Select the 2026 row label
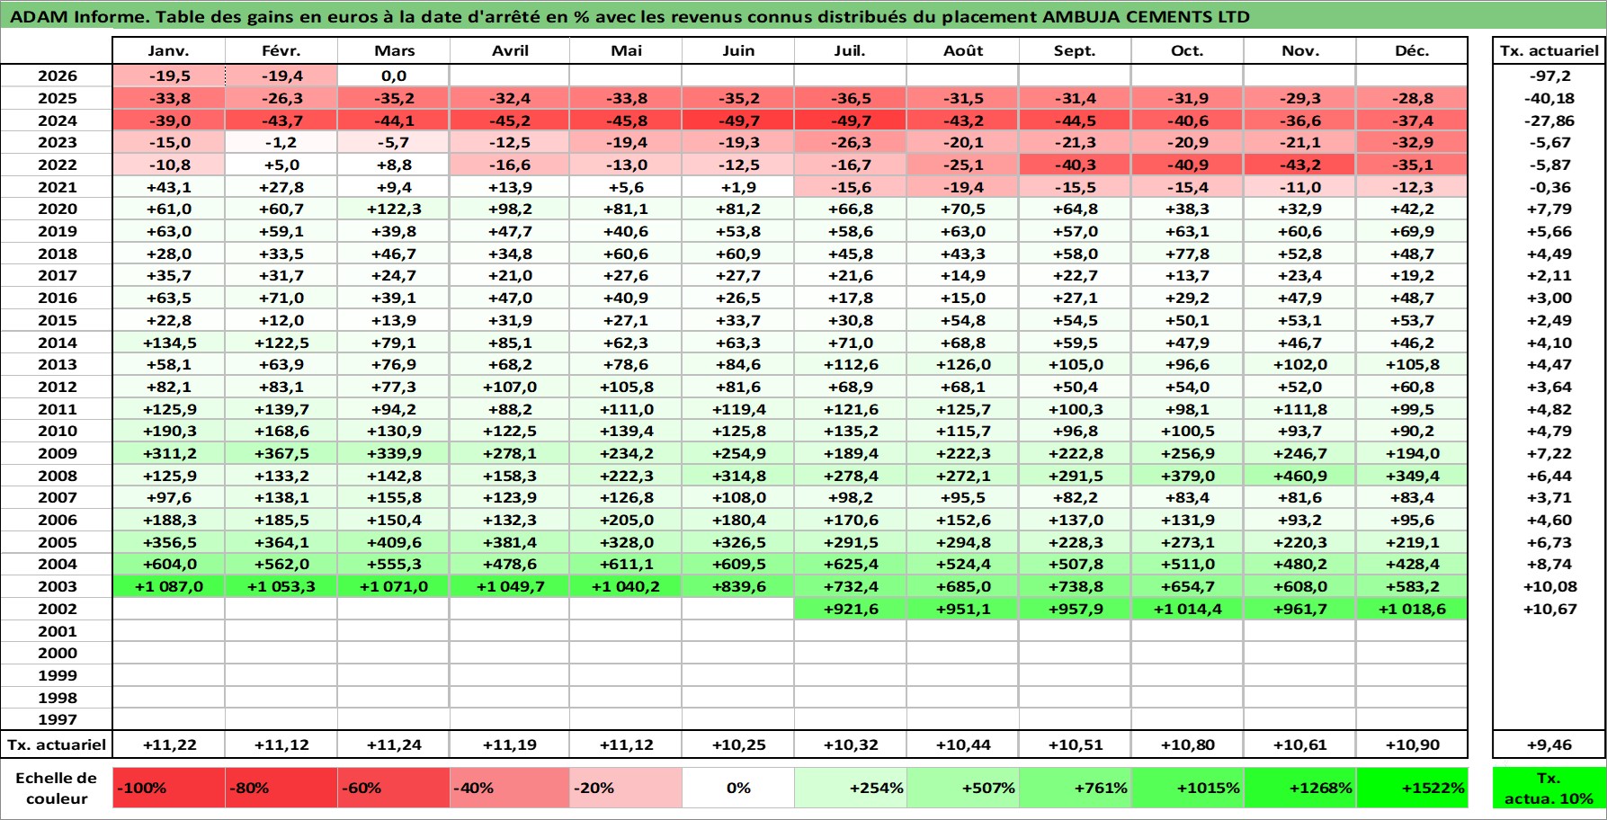This screenshot has width=1607, height=820. pyautogui.click(x=57, y=76)
